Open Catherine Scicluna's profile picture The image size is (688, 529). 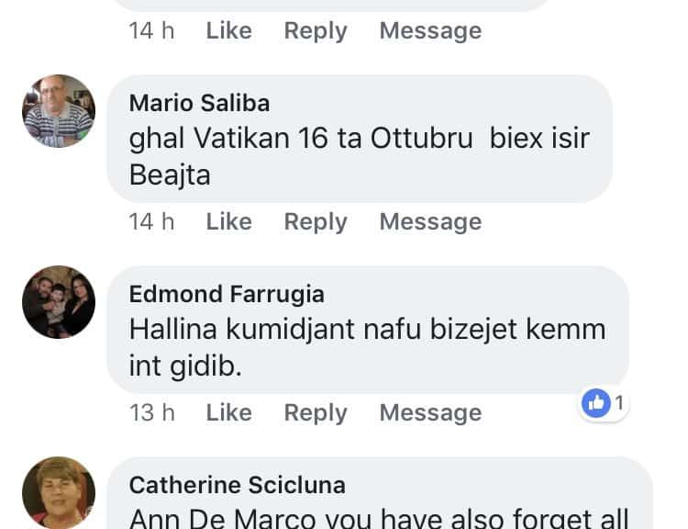click(59, 493)
